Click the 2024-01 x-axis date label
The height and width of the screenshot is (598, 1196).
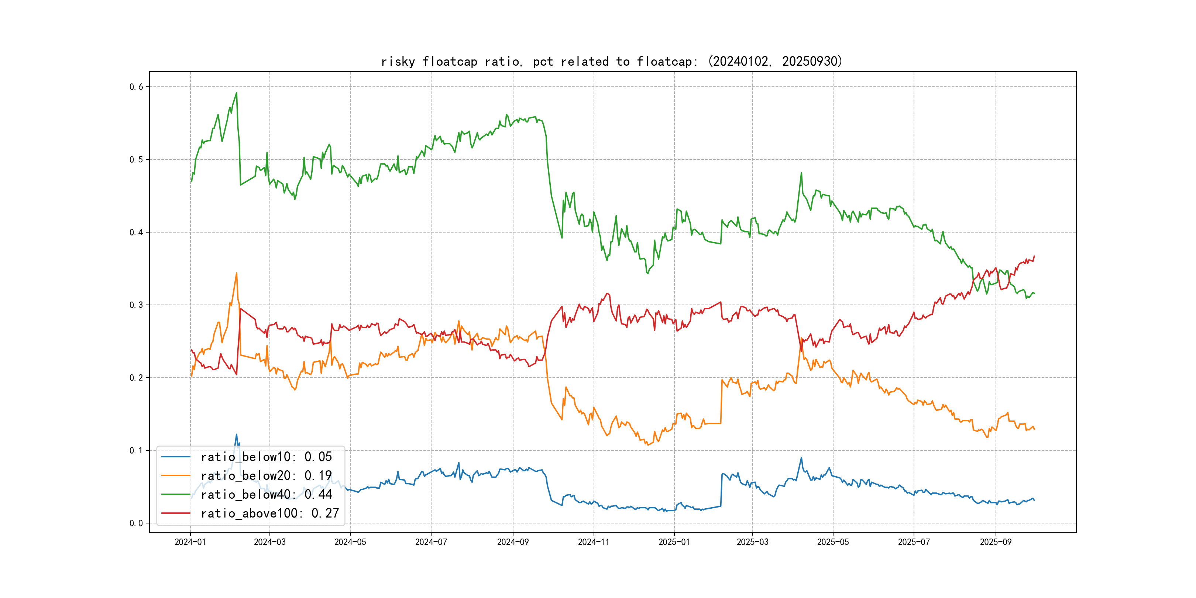[x=190, y=542]
